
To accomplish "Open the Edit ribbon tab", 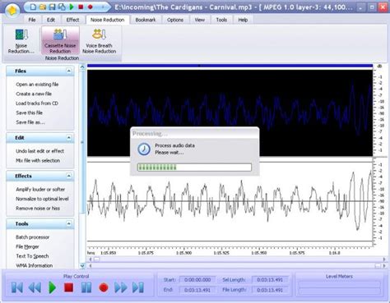I will (51, 20).
